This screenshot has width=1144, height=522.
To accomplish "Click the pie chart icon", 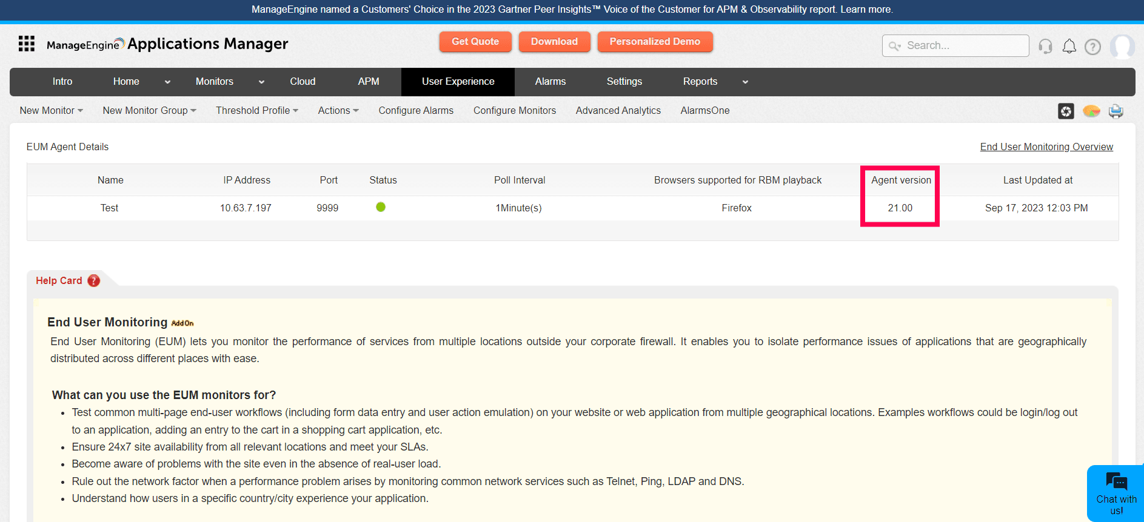I will [1091, 111].
